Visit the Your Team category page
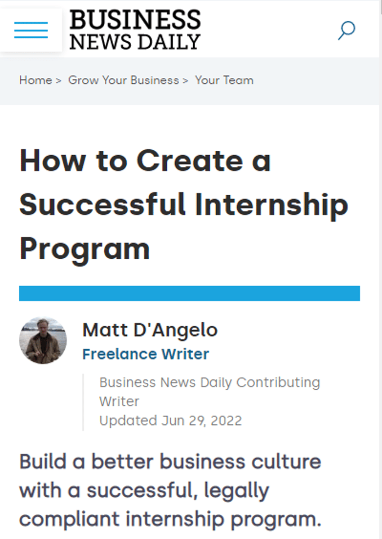 click(223, 80)
